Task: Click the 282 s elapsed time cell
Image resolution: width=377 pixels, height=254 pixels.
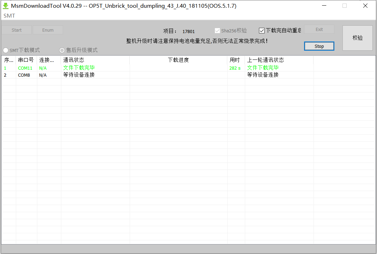Action: [235, 68]
